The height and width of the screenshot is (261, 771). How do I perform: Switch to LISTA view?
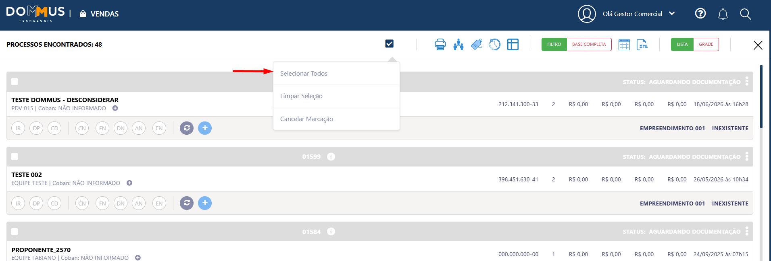click(682, 44)
